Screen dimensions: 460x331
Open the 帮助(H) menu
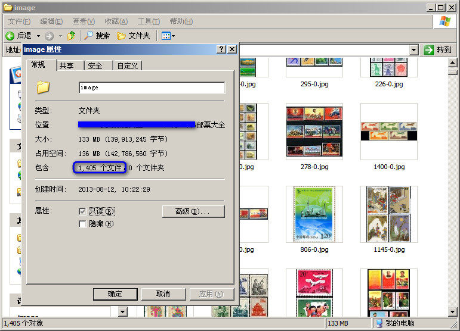pyautogui.click(x=181, y=21)
